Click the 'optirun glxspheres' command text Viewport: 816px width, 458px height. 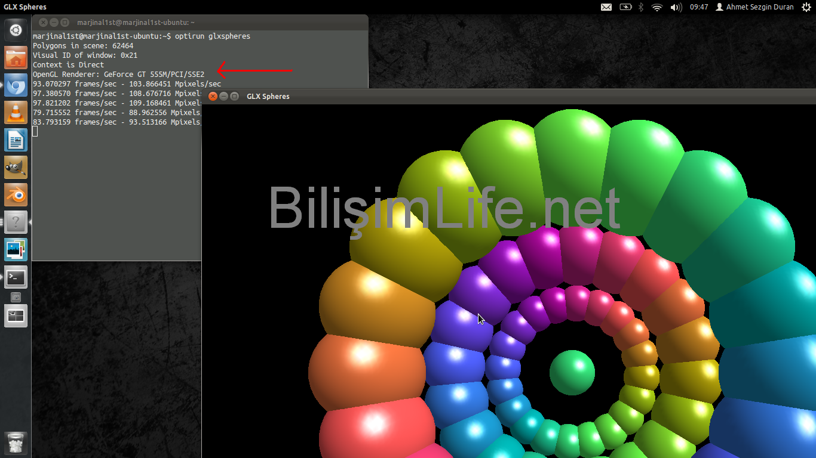[213, 36]
